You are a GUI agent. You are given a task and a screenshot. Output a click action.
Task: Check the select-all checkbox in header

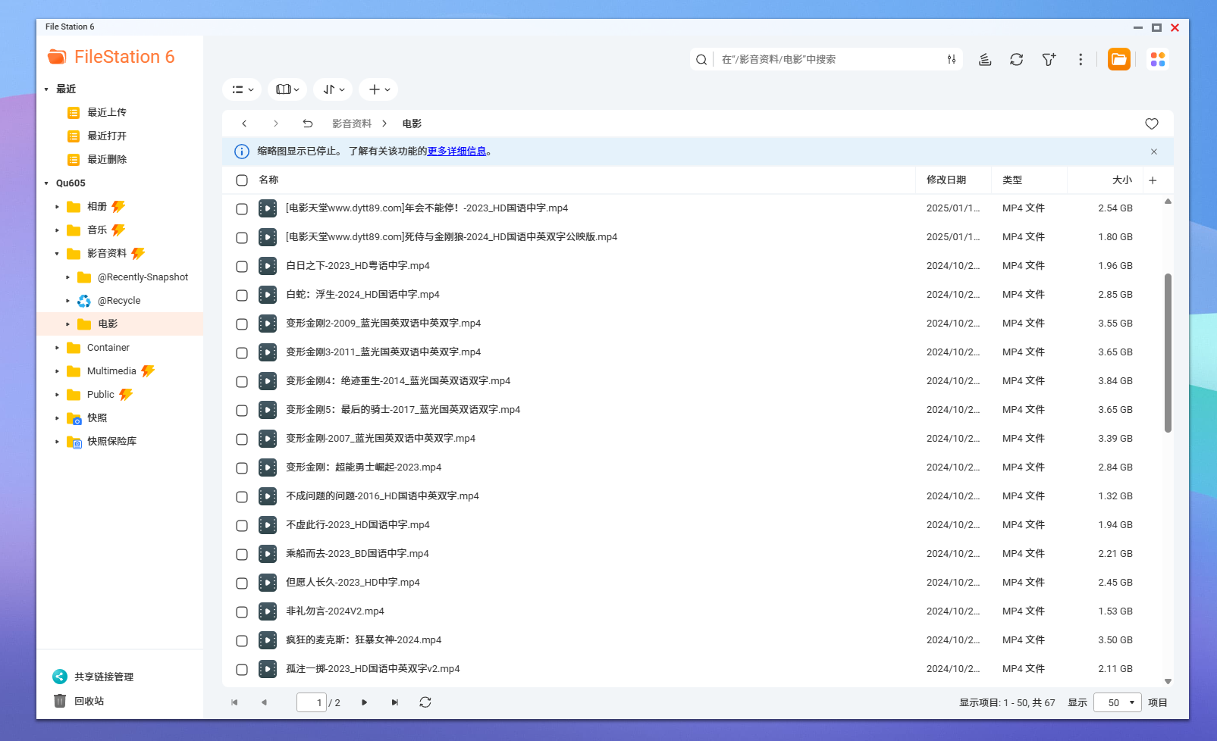click(242, 180)
